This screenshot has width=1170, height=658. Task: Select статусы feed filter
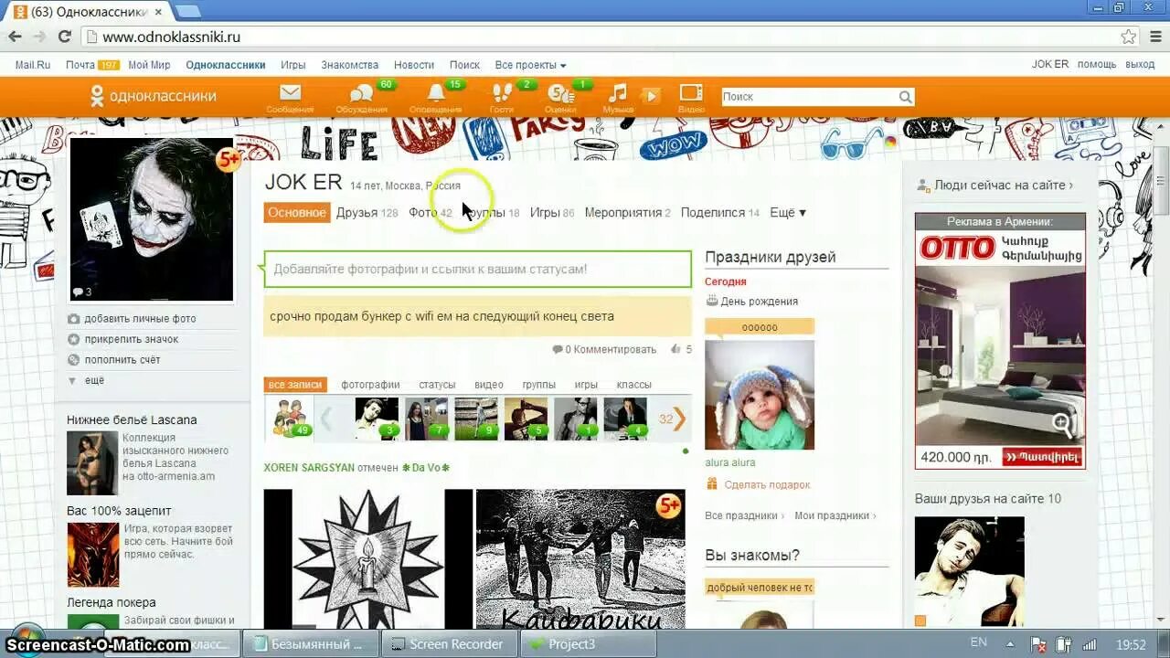click(x=437, y=385)
